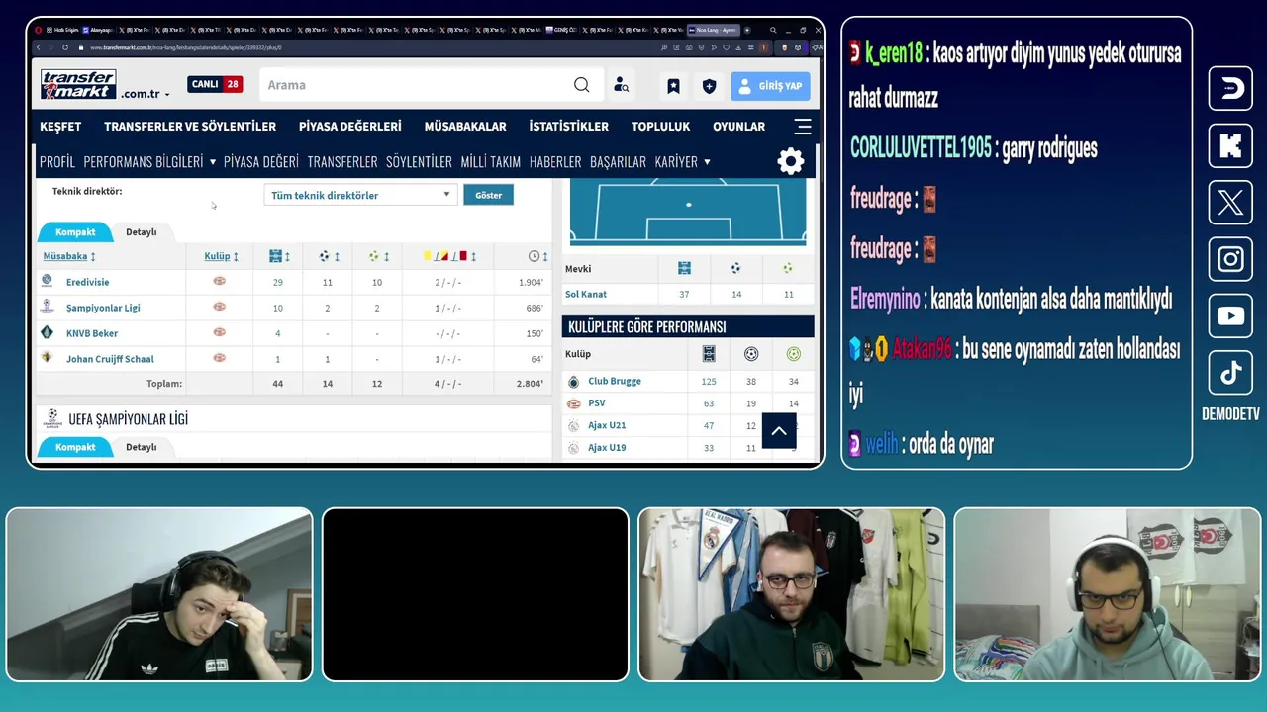This screenshot has height=712, width=1267.
Task: Click the Kick logo icon
Action: 1230,146
